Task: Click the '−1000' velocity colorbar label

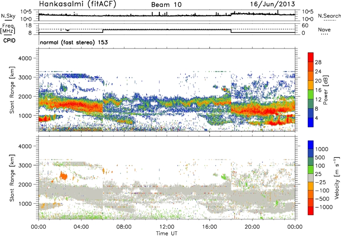Action: (324, 207)
